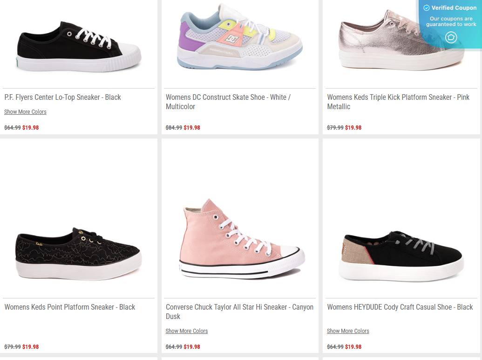Image resolution: width=482 pixels, height=360 pixels.
Task: Click the home icon in the coupon banner
Action: click(x=450, y=37)
